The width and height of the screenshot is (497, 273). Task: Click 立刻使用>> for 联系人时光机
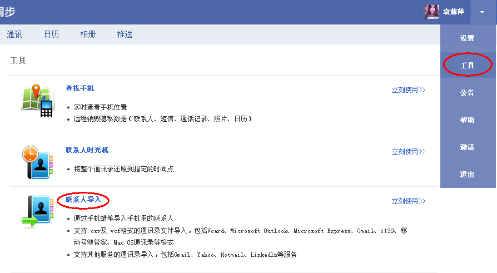click(x=408, y=152)
